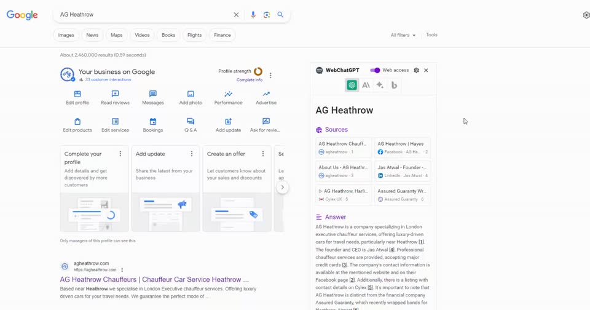Open About Us - AG Heathr... source
The image size is (590, 310).
[x=344, y=172]
